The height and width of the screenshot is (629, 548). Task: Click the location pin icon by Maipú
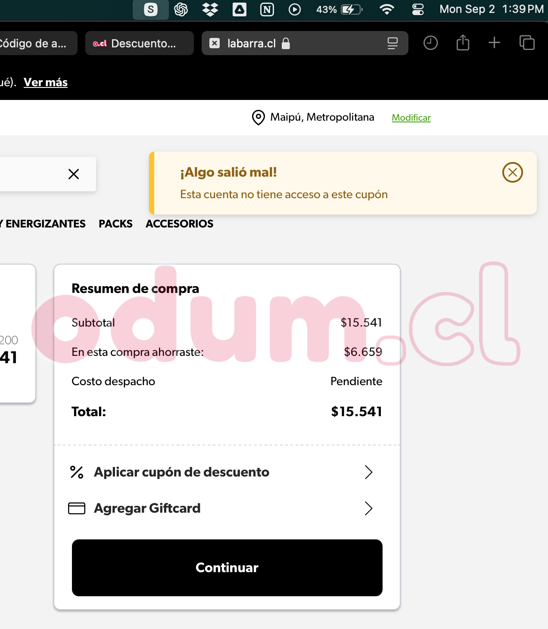tap(258, 118)
